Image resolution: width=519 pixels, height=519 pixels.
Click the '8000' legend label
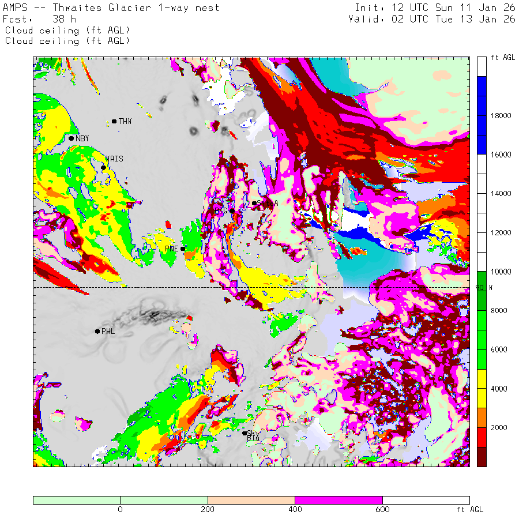[x=499, y=311]
